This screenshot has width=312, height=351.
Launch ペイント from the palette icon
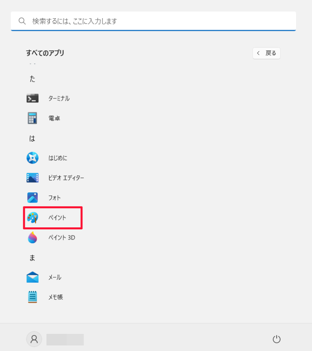(32, 218)
